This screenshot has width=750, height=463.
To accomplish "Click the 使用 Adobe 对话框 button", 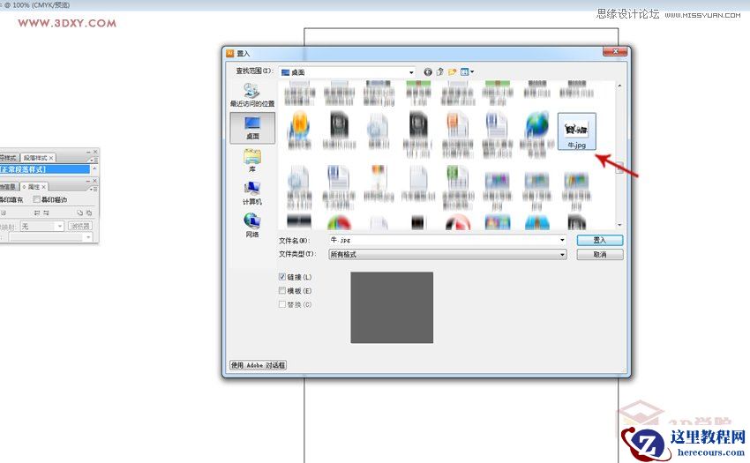I will [259, 365].
